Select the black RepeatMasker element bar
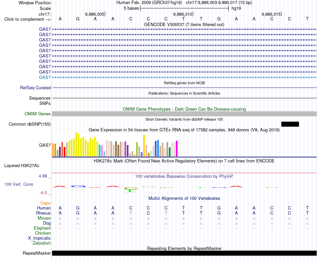 [x=184, y=253]
